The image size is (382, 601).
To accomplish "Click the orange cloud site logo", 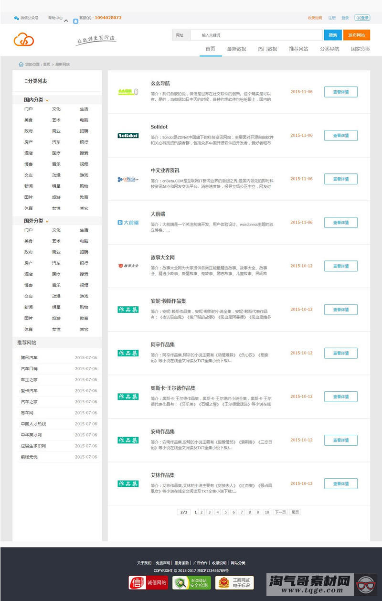I will pyautogui.click(x=24, y=39).
